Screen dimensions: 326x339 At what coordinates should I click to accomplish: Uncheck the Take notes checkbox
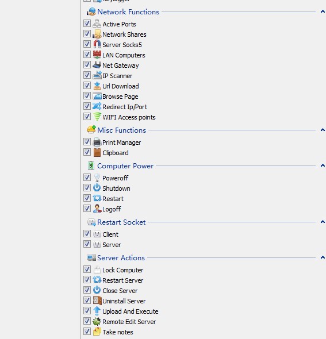coord(87,332)
